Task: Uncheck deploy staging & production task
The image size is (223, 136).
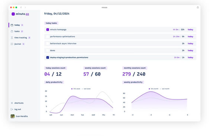Action: pos(48,57)
